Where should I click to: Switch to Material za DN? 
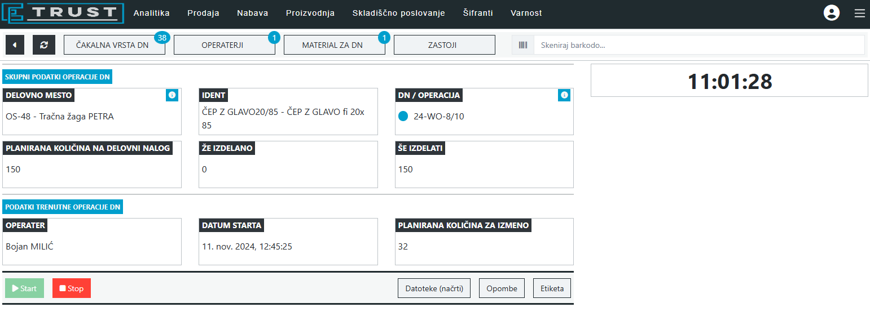click(334, 45)
